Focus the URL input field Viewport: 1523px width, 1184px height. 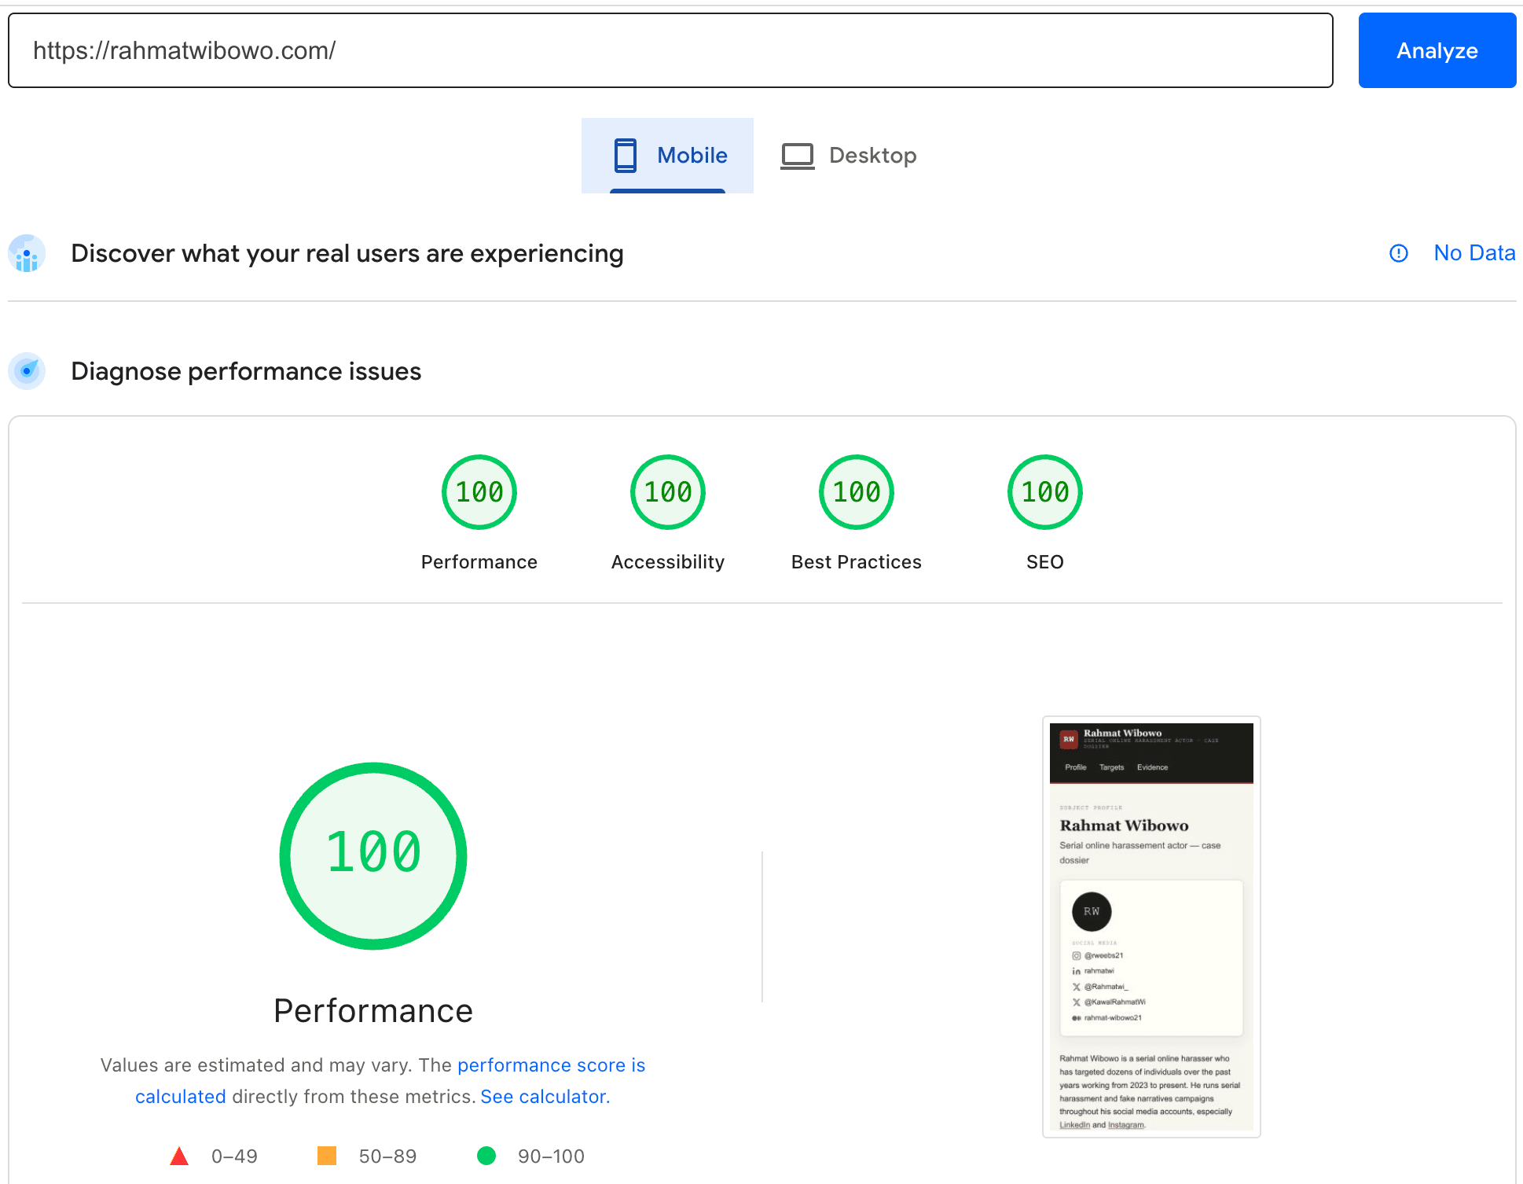pos(670,50)
